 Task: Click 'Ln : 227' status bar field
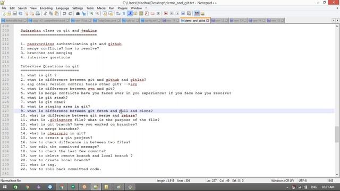click(211, 180)
